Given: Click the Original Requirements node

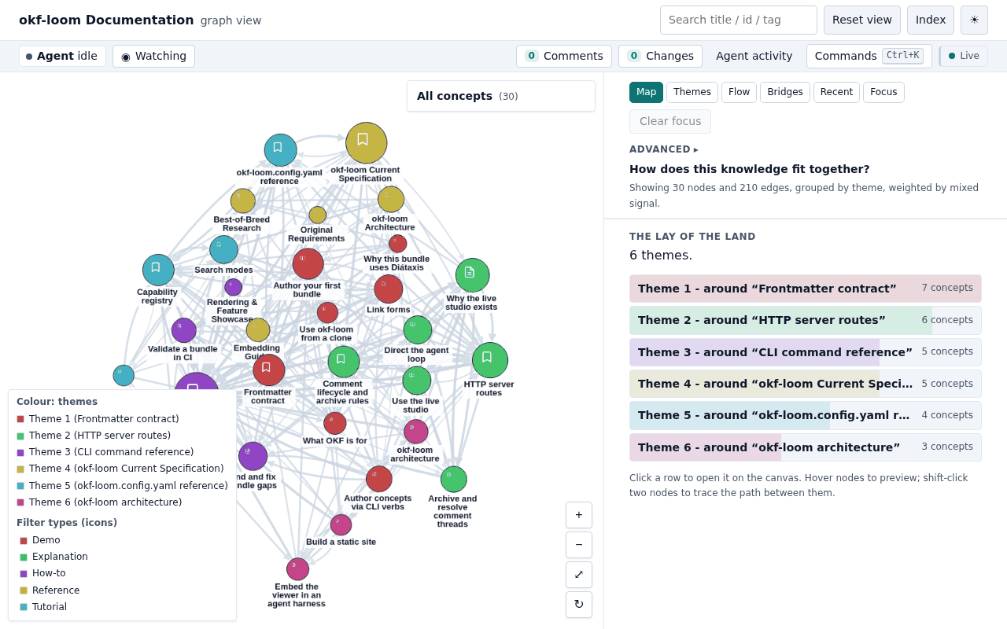Looking at the screenshot, I should click(317, 215).
